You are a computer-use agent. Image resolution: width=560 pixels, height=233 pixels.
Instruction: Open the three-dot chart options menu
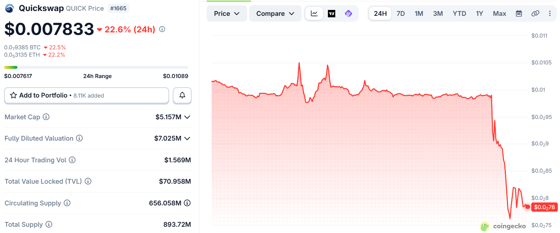550,14
